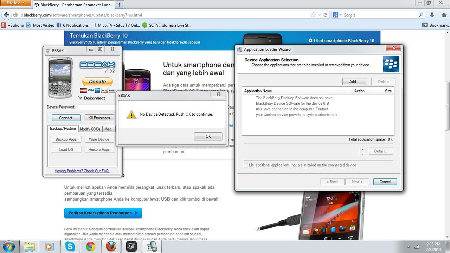Bookmark this page with the star icon
Screen dimensions: 450x253
pos(313,15)
